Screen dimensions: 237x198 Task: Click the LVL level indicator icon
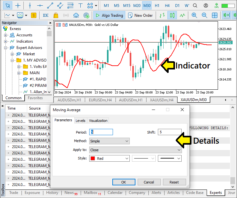click(x=216, y=6)
